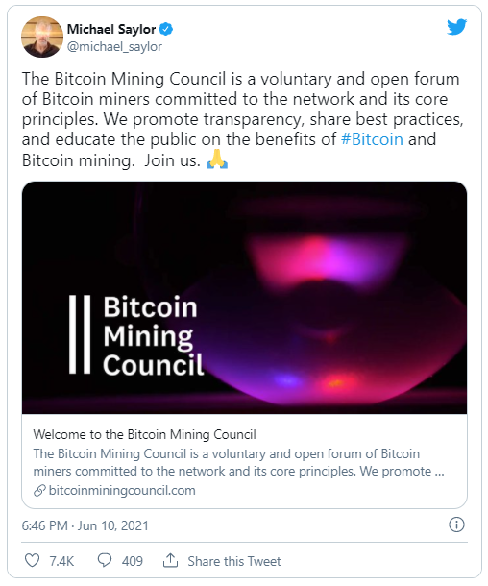The height and width of the screenshot is (586, 488).
Task: Click the share upload arrow icon
Action: tap(170, 560)
